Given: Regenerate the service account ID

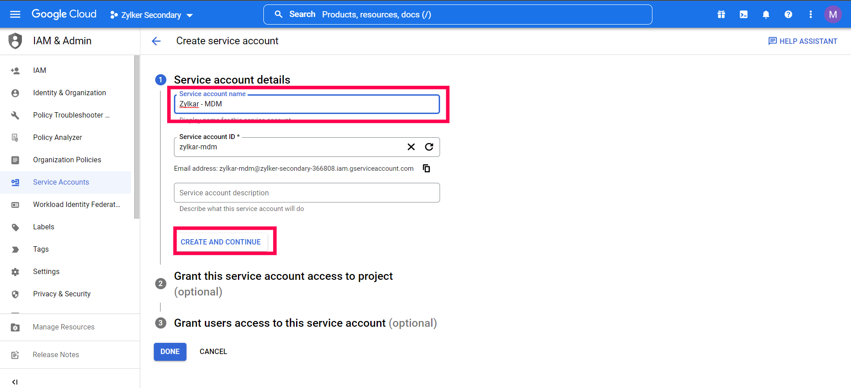Looking at the screenshot, I should pyautogui.click(x=429, y=147).
